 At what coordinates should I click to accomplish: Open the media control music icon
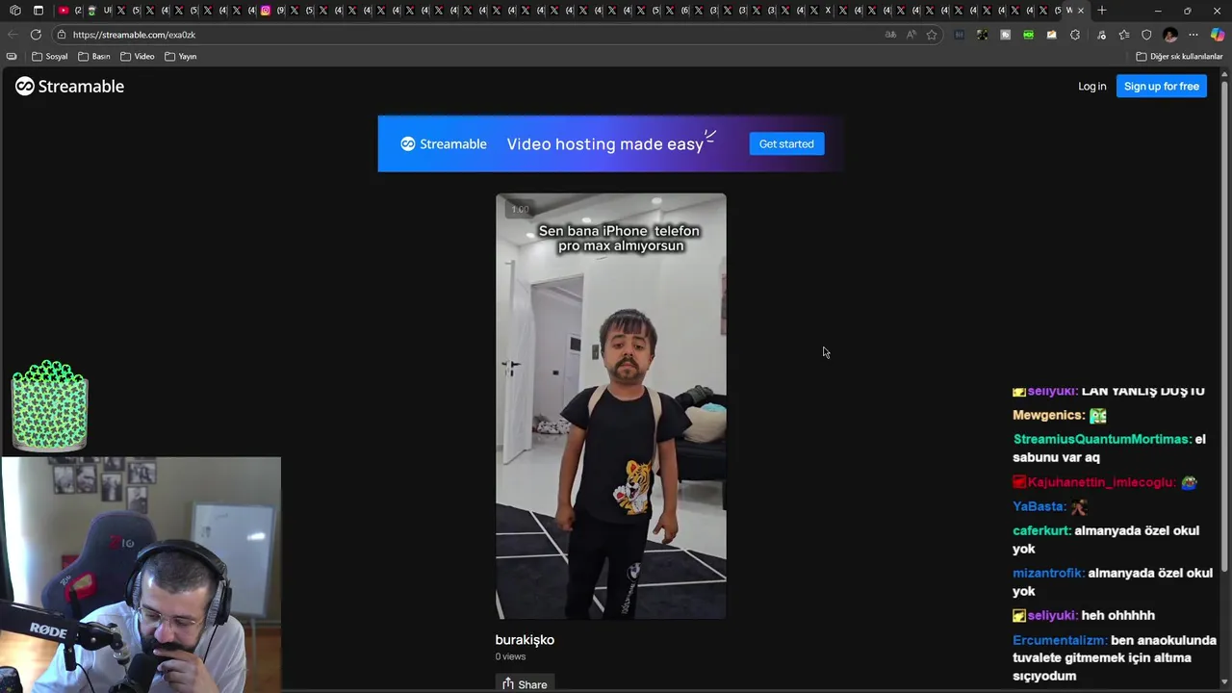[1101, 35]
